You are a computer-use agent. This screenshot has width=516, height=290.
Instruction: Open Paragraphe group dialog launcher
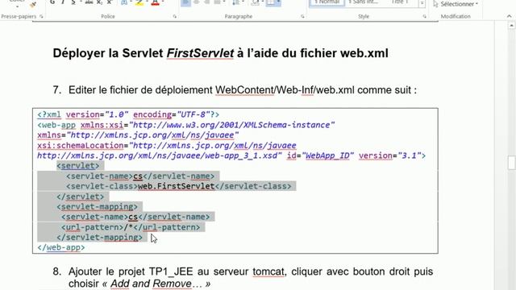tap(302, 16)
